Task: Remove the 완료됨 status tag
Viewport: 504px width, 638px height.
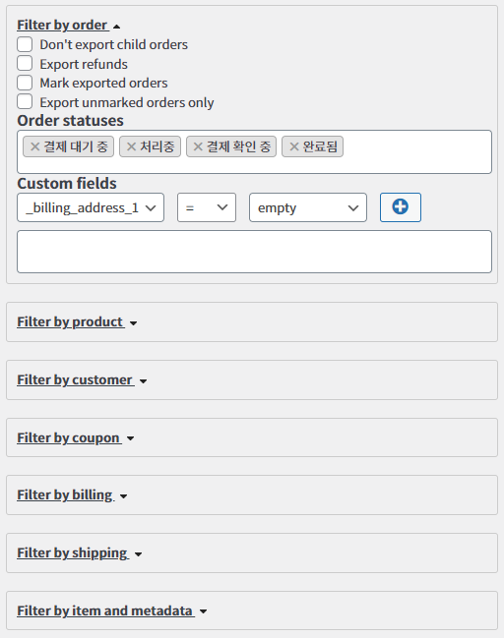Action: pyautogui.click(x=294, y=146)
